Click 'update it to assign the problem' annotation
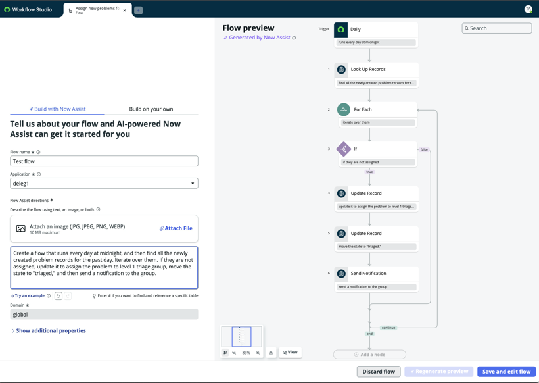The height and width of the screenshot is (383, 539). 377,207
